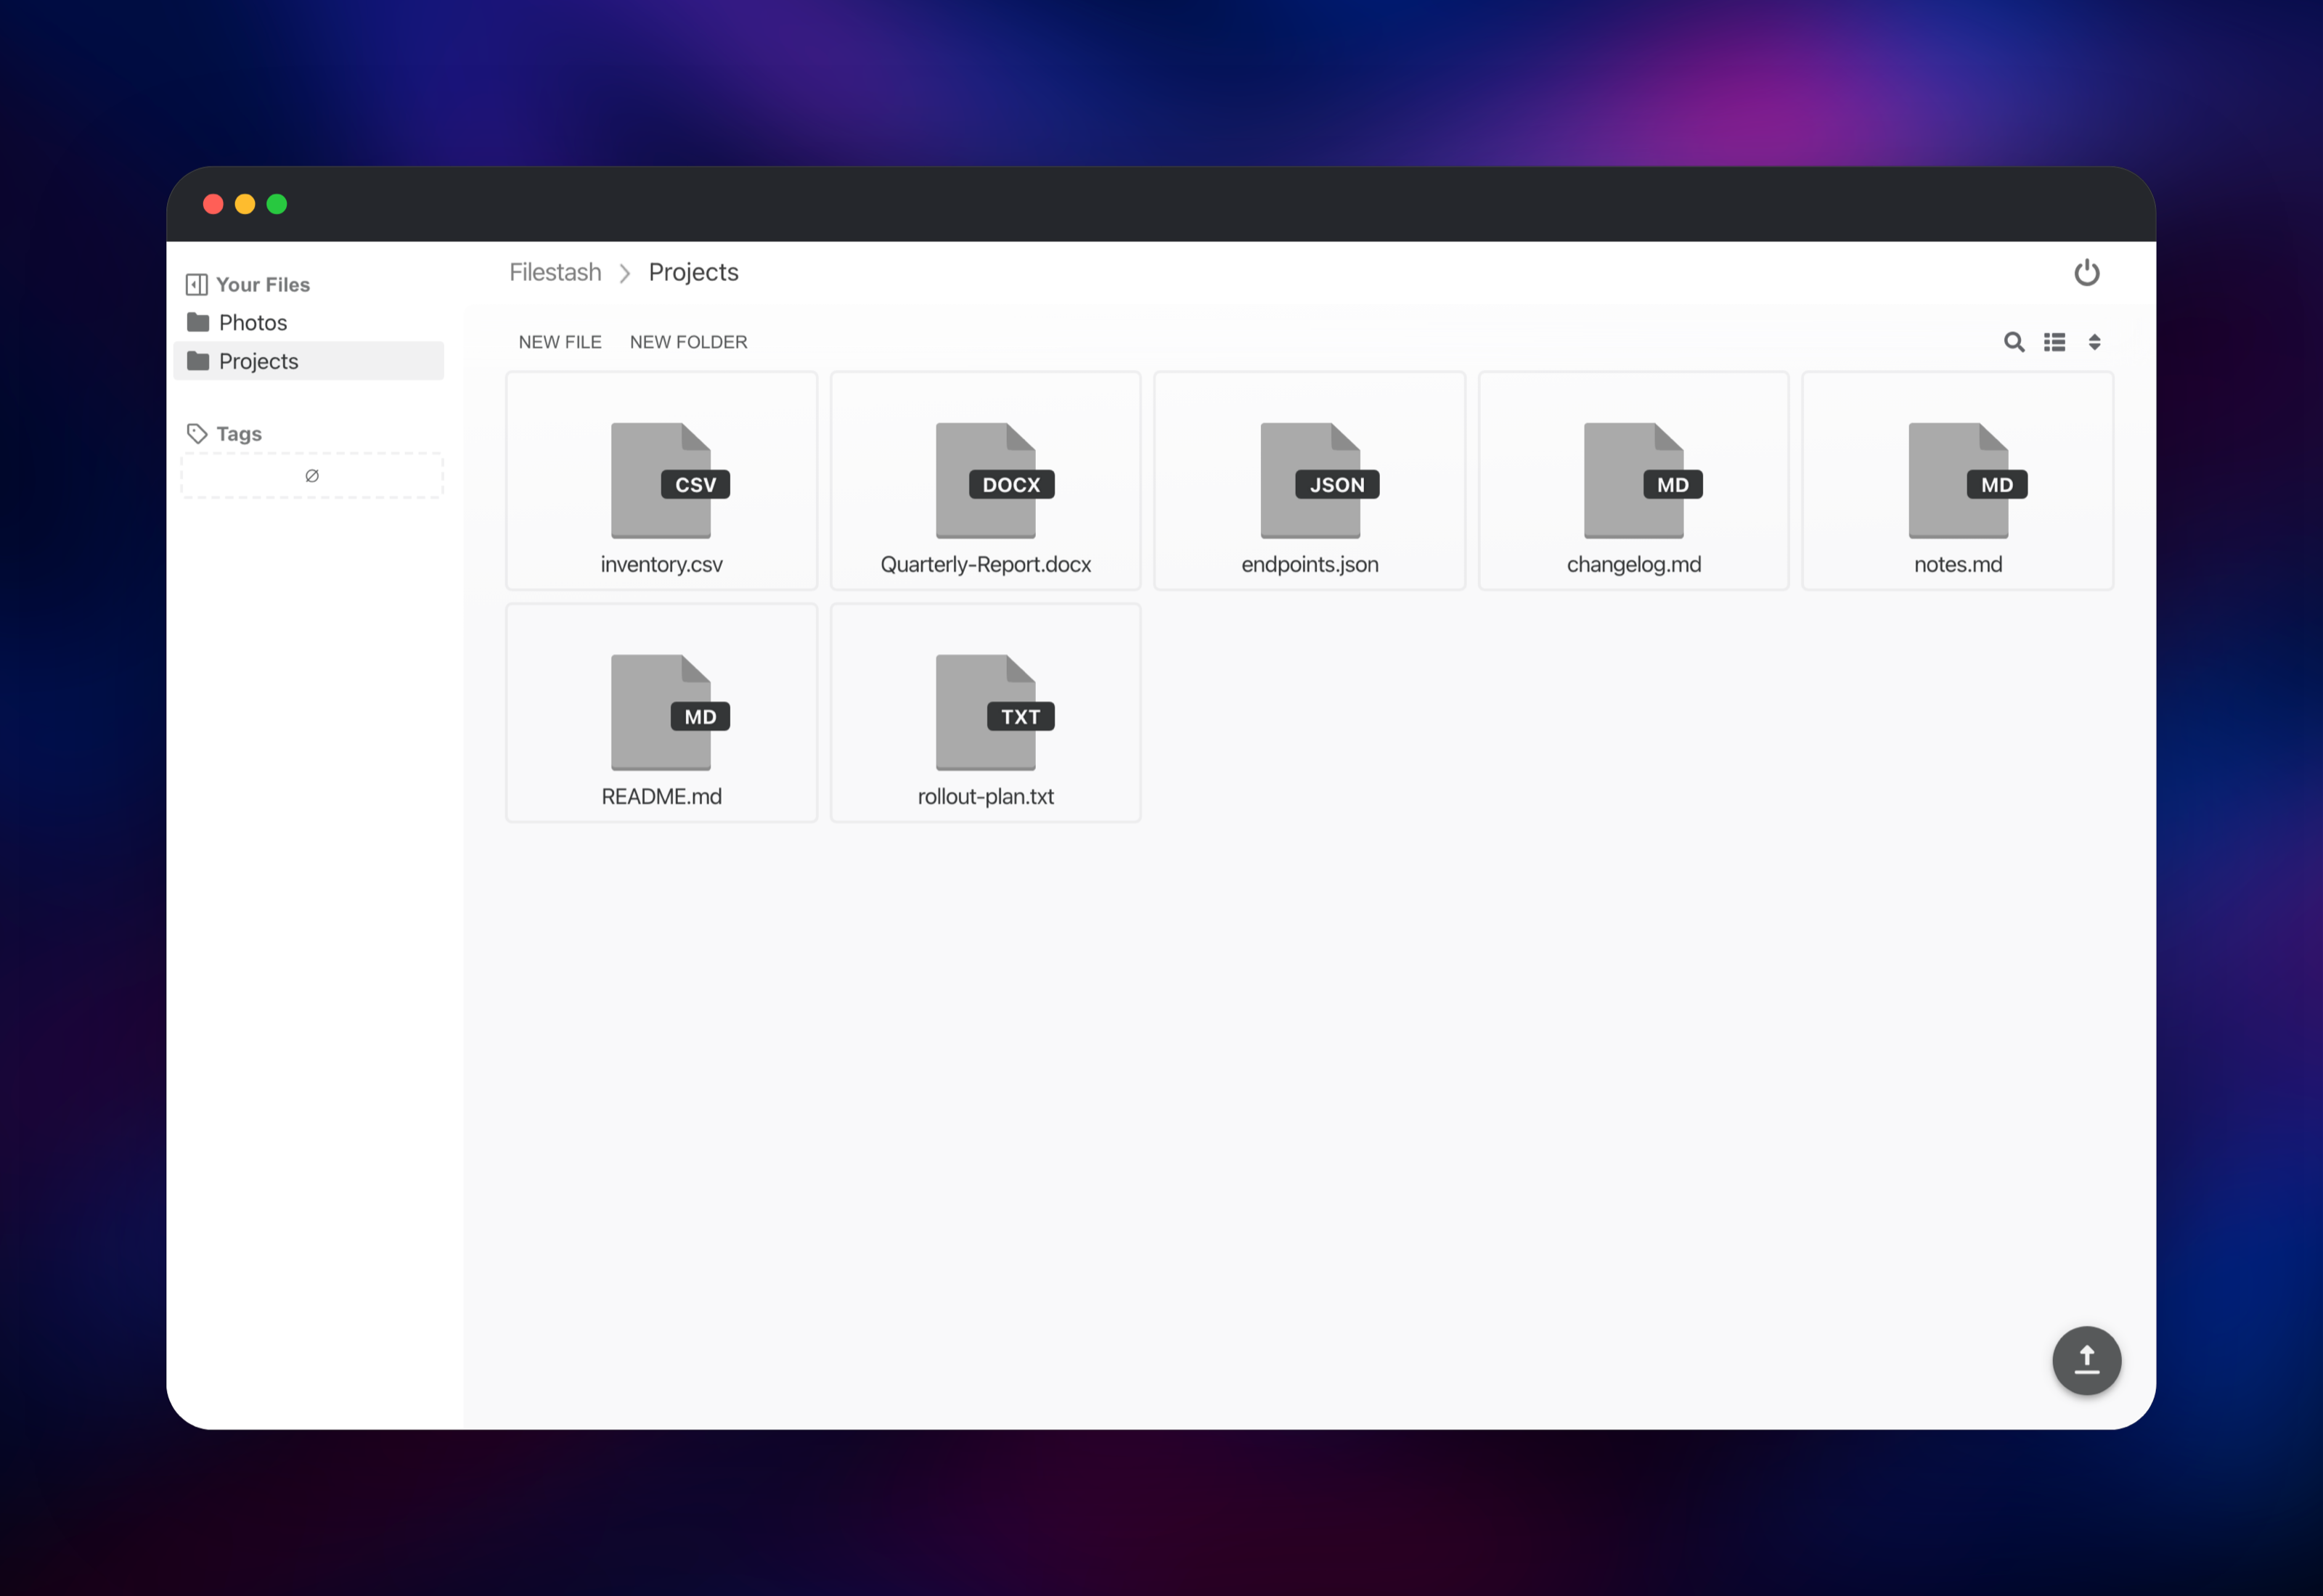Click the changelog.md file name
The width and height of the screenshot is (2323, 1596).
tap(1633, 564)
